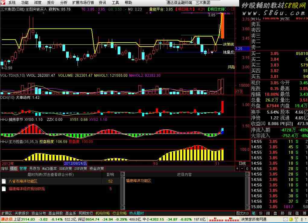Image resolution: width=308 pixels, height=223 pixels.
Task: Open the 帮助 menu
Action: click(128, 2)
